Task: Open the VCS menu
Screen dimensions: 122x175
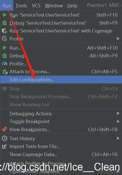Action: tap(36, 6)
